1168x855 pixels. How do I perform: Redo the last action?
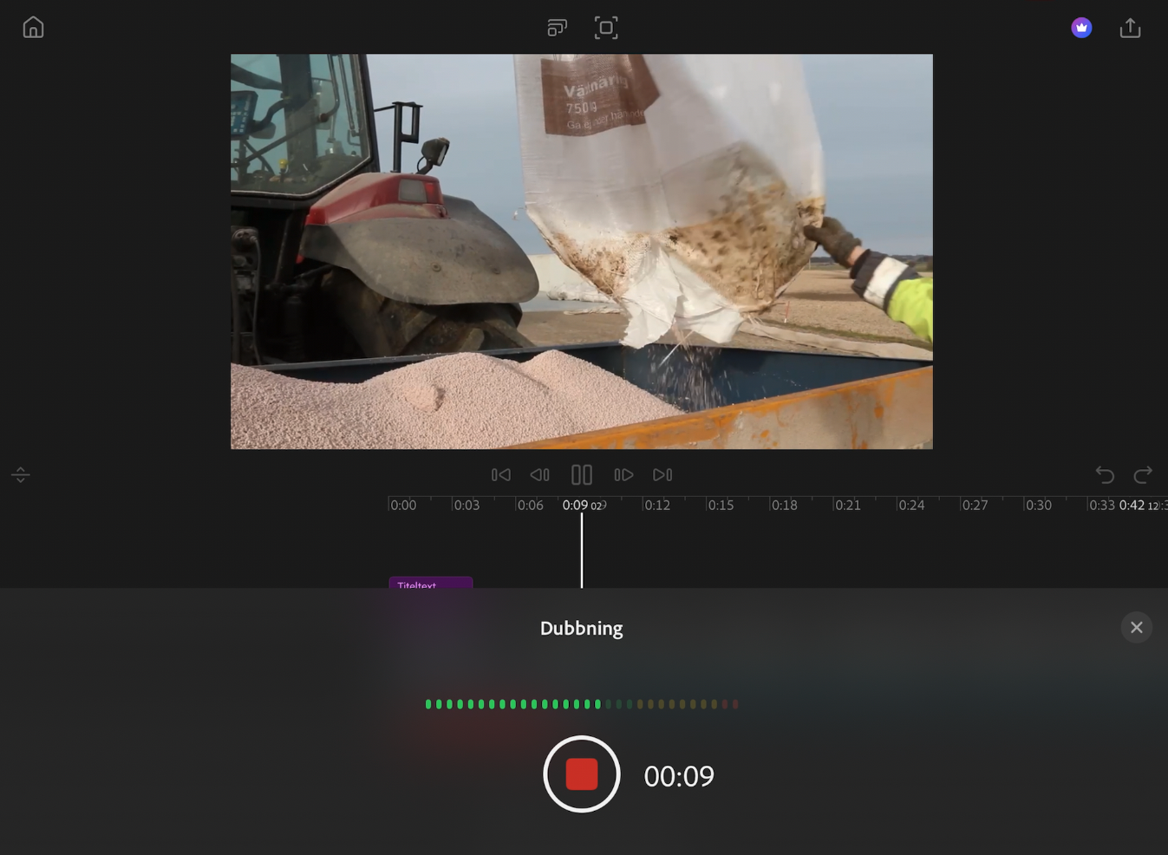tap(1143, 474)
